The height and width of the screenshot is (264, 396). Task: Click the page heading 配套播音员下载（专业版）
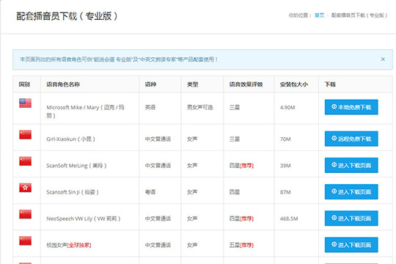[x=67, y=16]
